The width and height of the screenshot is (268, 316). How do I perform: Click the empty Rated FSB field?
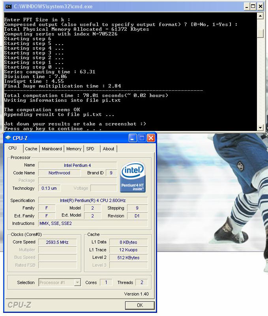(57, 265)
